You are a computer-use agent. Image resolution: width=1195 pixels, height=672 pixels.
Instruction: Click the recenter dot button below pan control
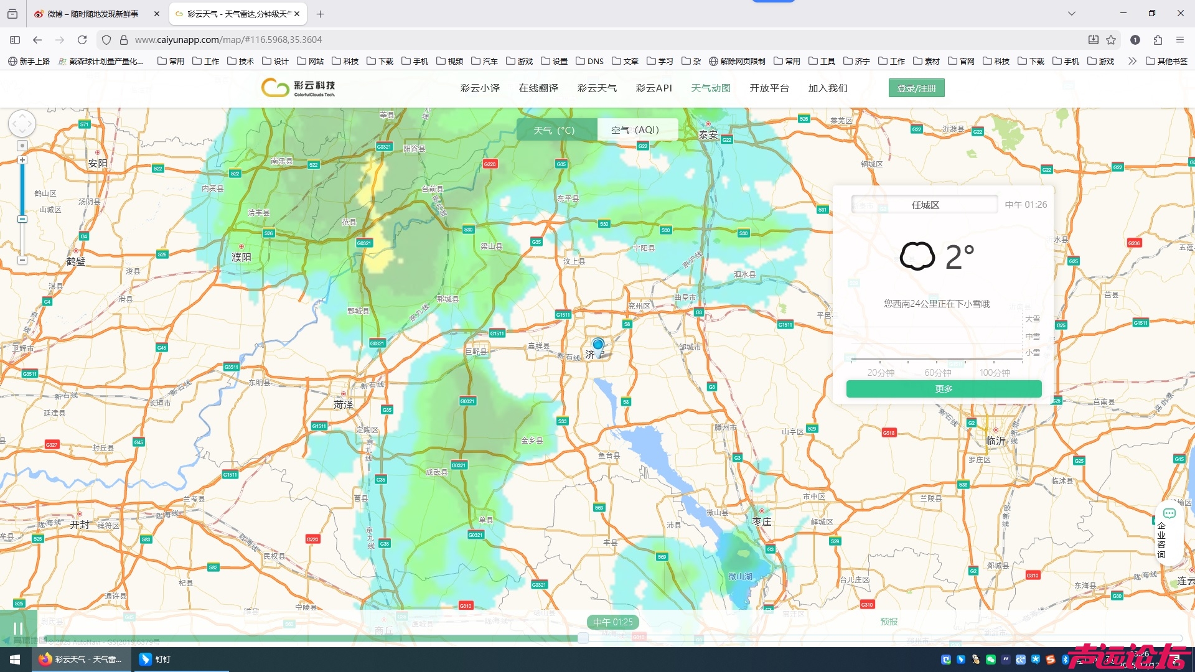pos(22,146)
